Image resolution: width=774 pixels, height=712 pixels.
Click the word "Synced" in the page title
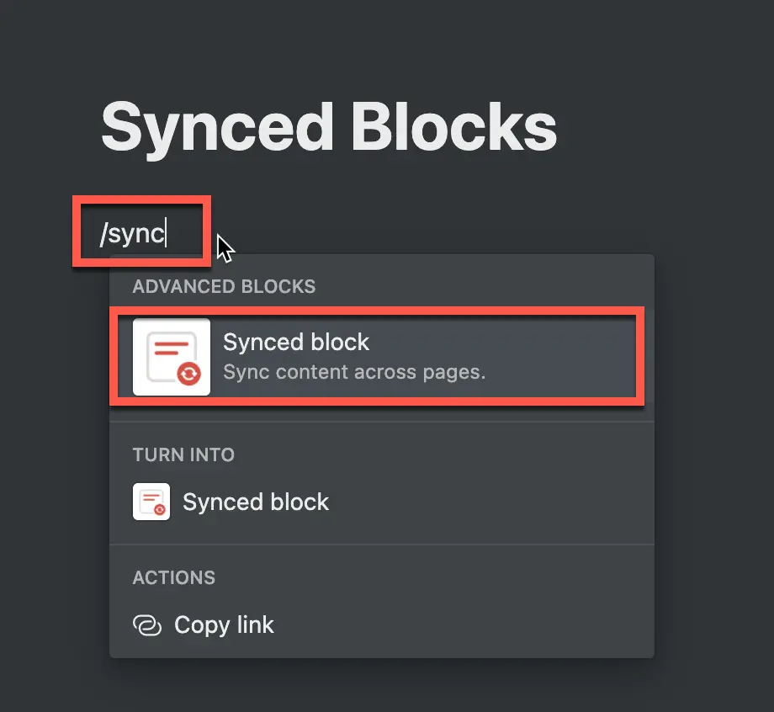217,129
